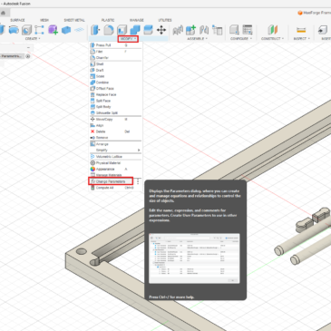Click the fourth Assemble group icon
The image size is (331, 331).
coord(218,30)
